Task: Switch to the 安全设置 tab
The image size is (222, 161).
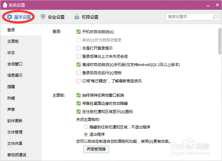Action: point(53,17)
